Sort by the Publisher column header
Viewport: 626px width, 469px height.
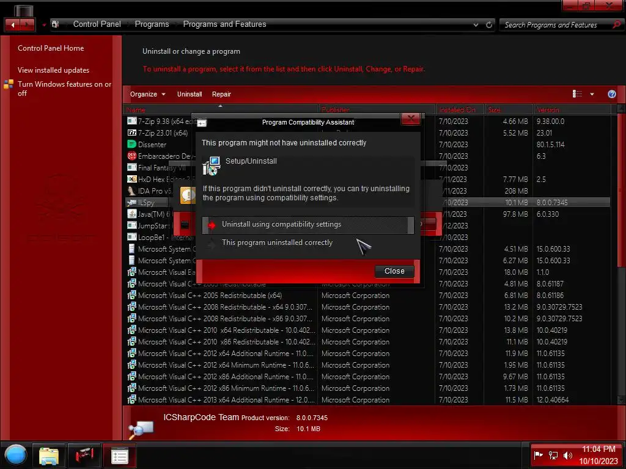point(376,109)
